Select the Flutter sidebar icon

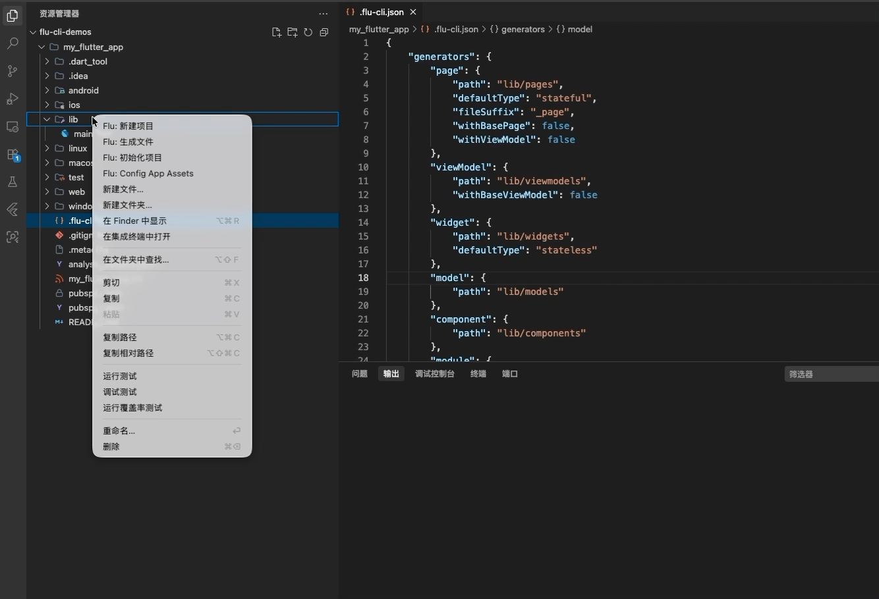point(13,209)
